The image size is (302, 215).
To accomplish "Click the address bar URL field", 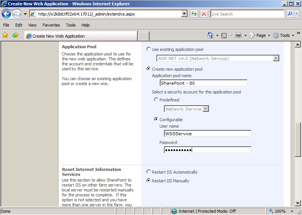I will (x=109, y=14).
